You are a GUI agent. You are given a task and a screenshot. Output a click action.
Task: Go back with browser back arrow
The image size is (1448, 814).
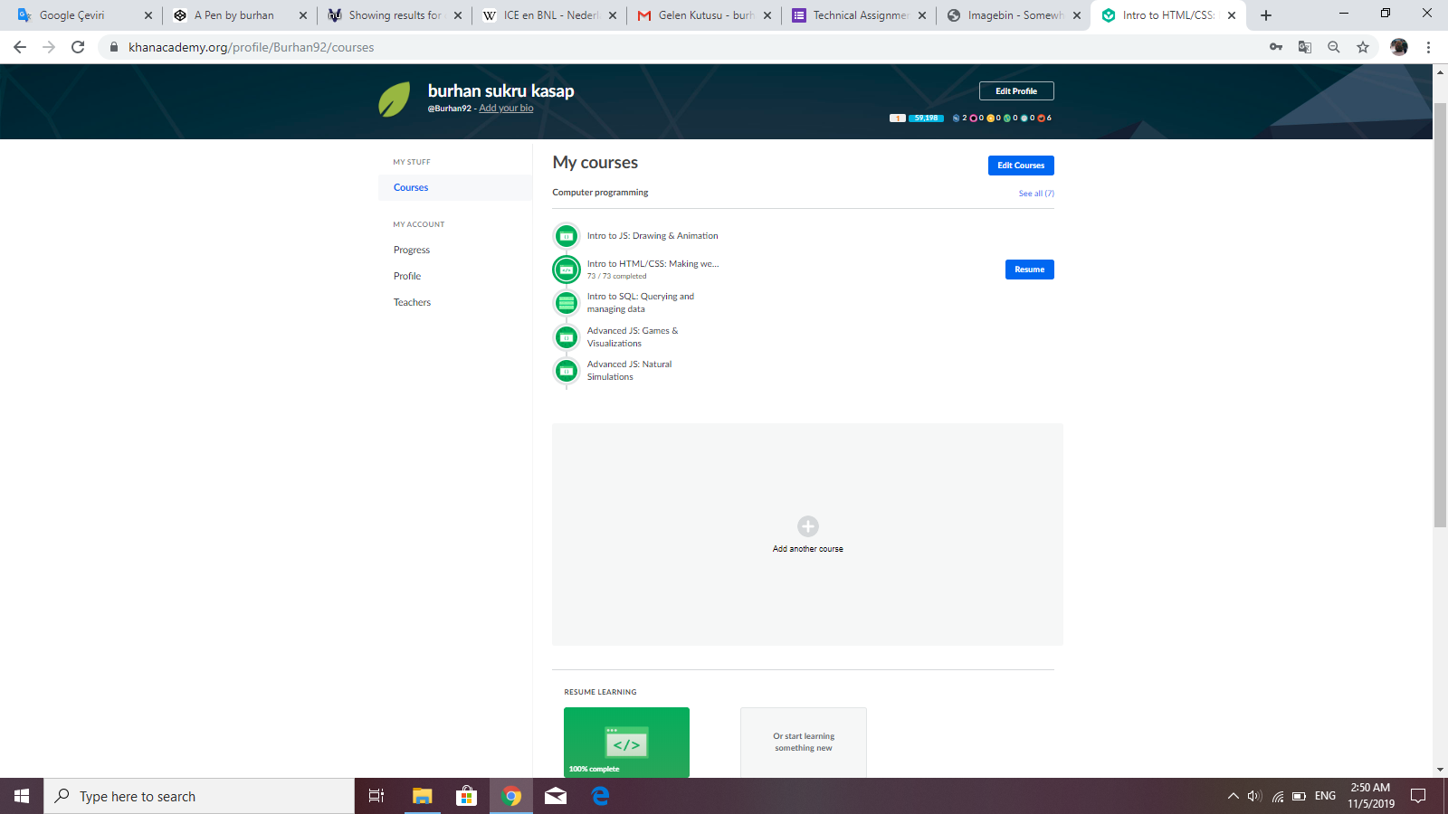pos(20,47)
